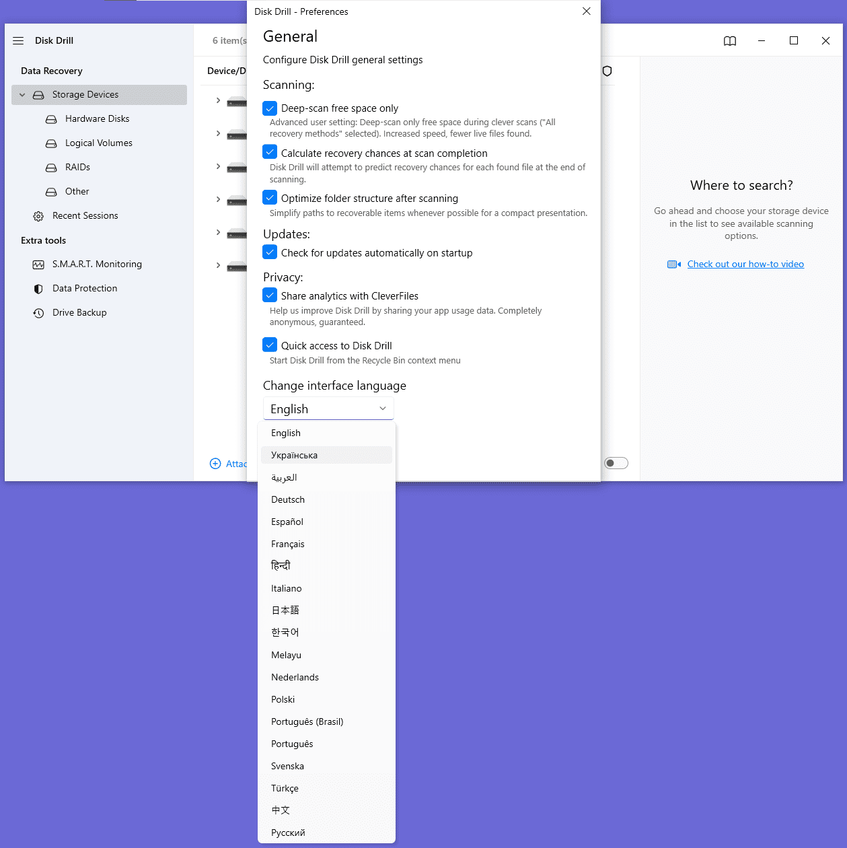Select Français in language list
The width and height of the screenshot is (847, 848).
(326, 544)
